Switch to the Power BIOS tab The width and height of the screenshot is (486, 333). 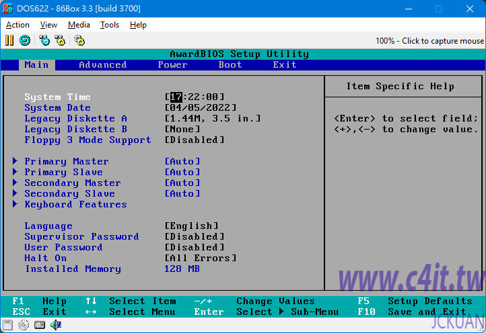coord(172,65)
